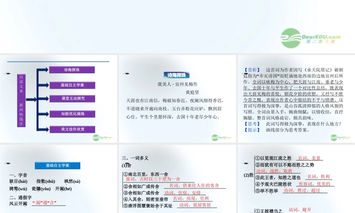355x213 pixels.
Task: Click the red answer 名词，美景
Action: pos(309,158)
